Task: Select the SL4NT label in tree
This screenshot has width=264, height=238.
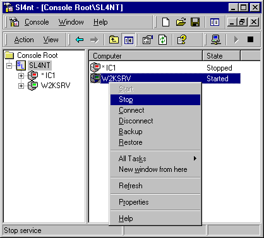Action: pos(40,65)
